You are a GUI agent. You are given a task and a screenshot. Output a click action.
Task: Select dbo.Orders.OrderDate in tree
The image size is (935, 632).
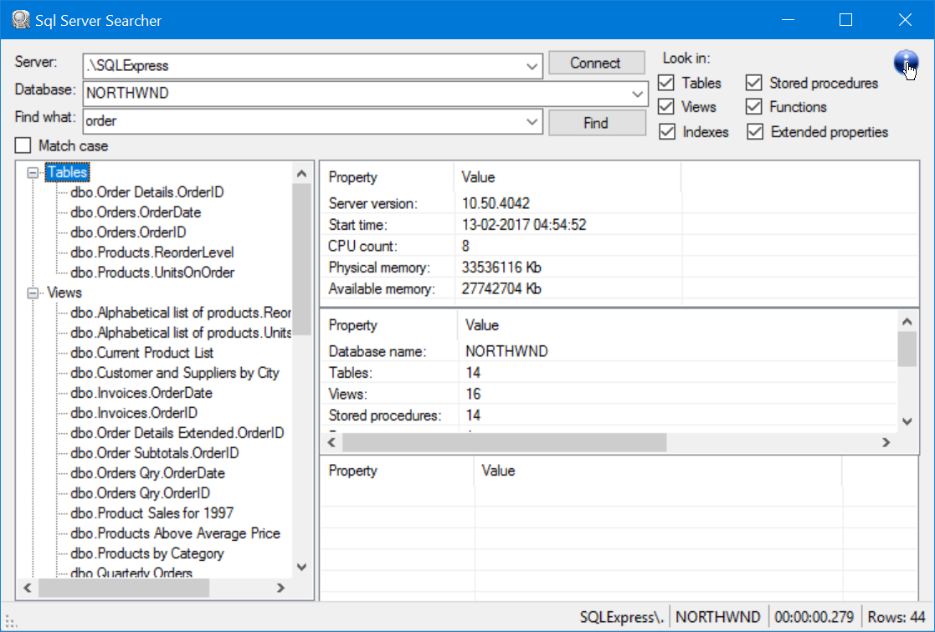tap(136, 212)
